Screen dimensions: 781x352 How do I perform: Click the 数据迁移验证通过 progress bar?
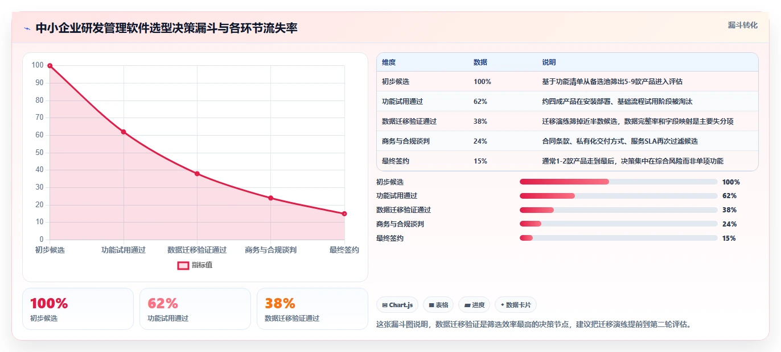pyautogui.click(x=618, y=210)
